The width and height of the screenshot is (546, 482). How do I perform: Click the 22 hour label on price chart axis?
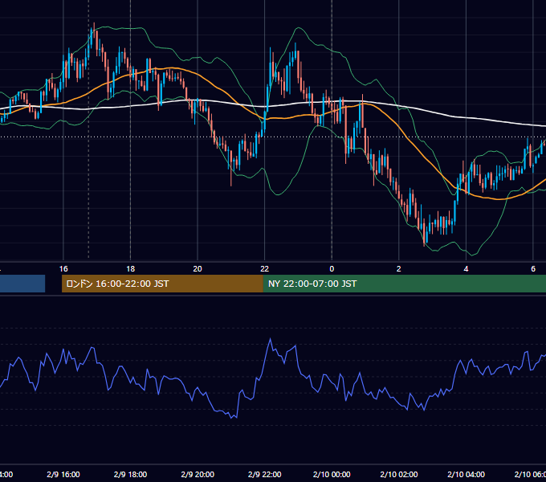tap(265, 268)
